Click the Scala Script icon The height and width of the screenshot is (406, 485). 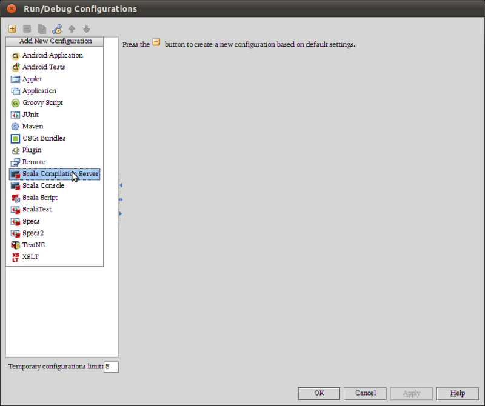click(x=15, y=198)
